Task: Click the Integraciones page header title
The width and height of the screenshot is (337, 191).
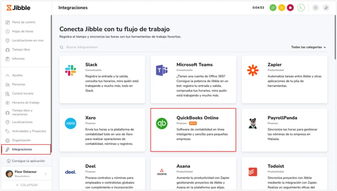Action: click(73, 8)
